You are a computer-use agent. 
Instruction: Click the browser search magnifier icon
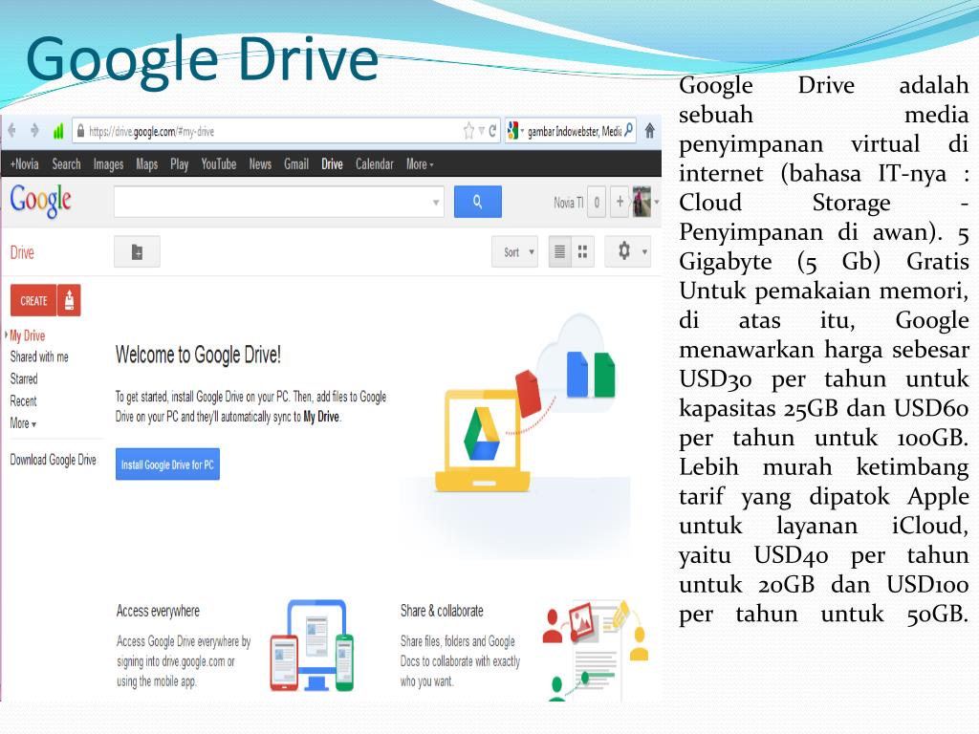point(629,130)
